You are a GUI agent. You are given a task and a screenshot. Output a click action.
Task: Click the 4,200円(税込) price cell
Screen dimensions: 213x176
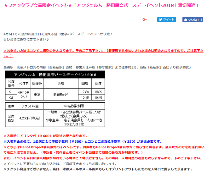coord(30,118)
